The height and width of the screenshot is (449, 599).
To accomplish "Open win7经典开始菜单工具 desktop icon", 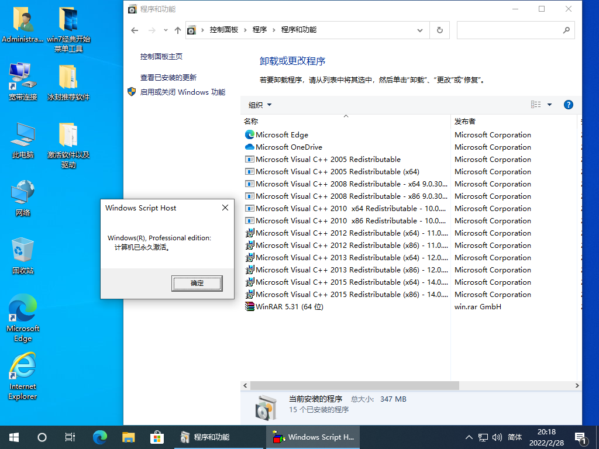I will click(68, 29).
